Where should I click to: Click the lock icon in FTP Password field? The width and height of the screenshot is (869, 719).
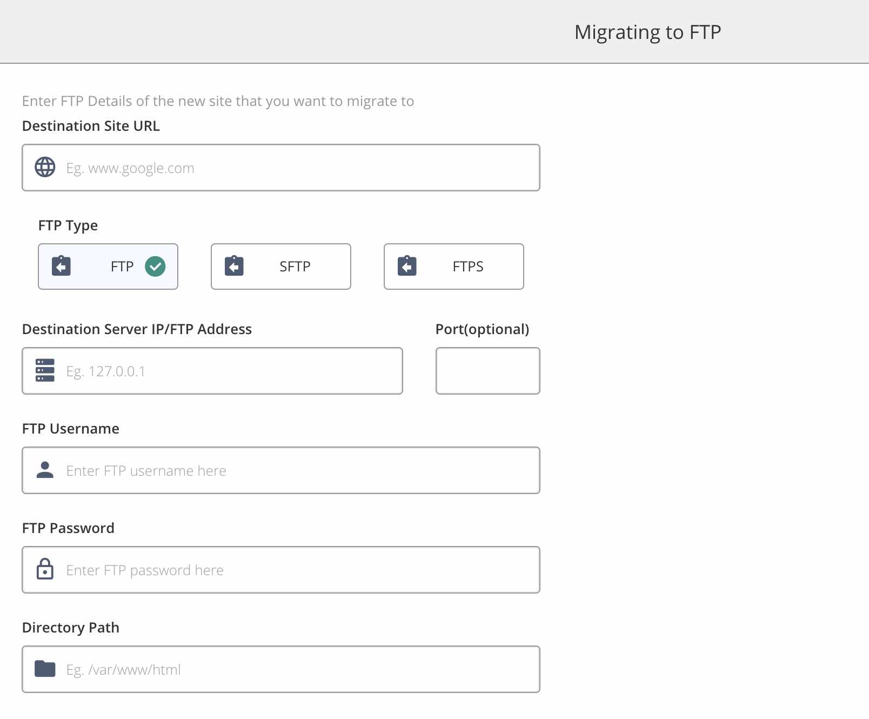click(x=45, y=570)
